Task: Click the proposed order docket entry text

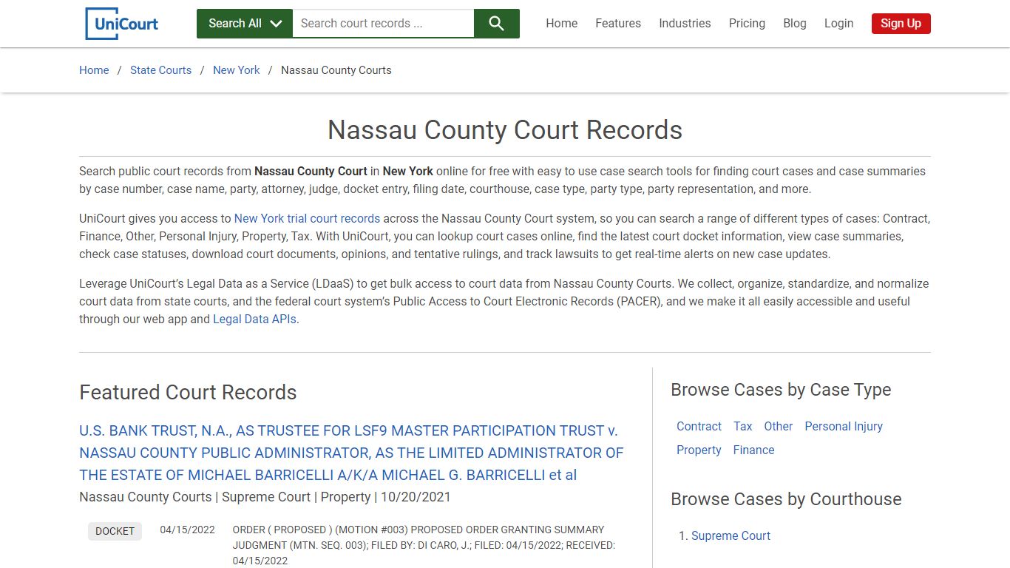Action: tap(424, 545)
